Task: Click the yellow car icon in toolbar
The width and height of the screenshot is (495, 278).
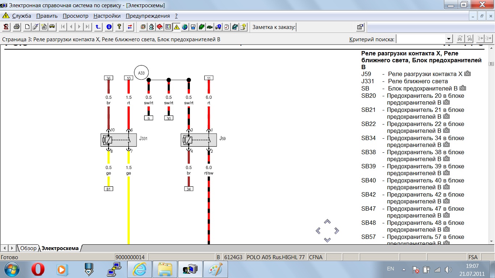Action: 52,27
